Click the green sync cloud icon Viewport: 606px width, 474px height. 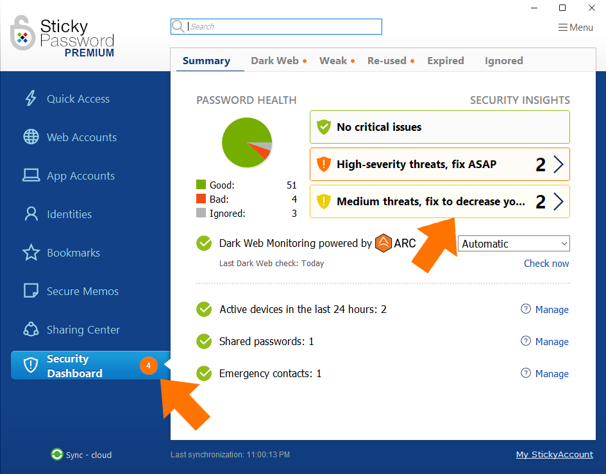click(57, 454)
